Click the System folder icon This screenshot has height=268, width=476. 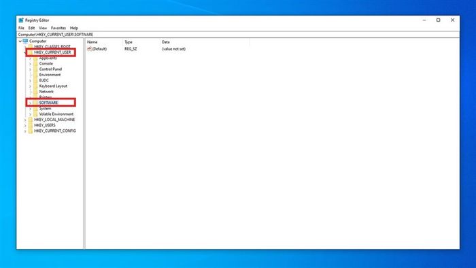point(35,108)
